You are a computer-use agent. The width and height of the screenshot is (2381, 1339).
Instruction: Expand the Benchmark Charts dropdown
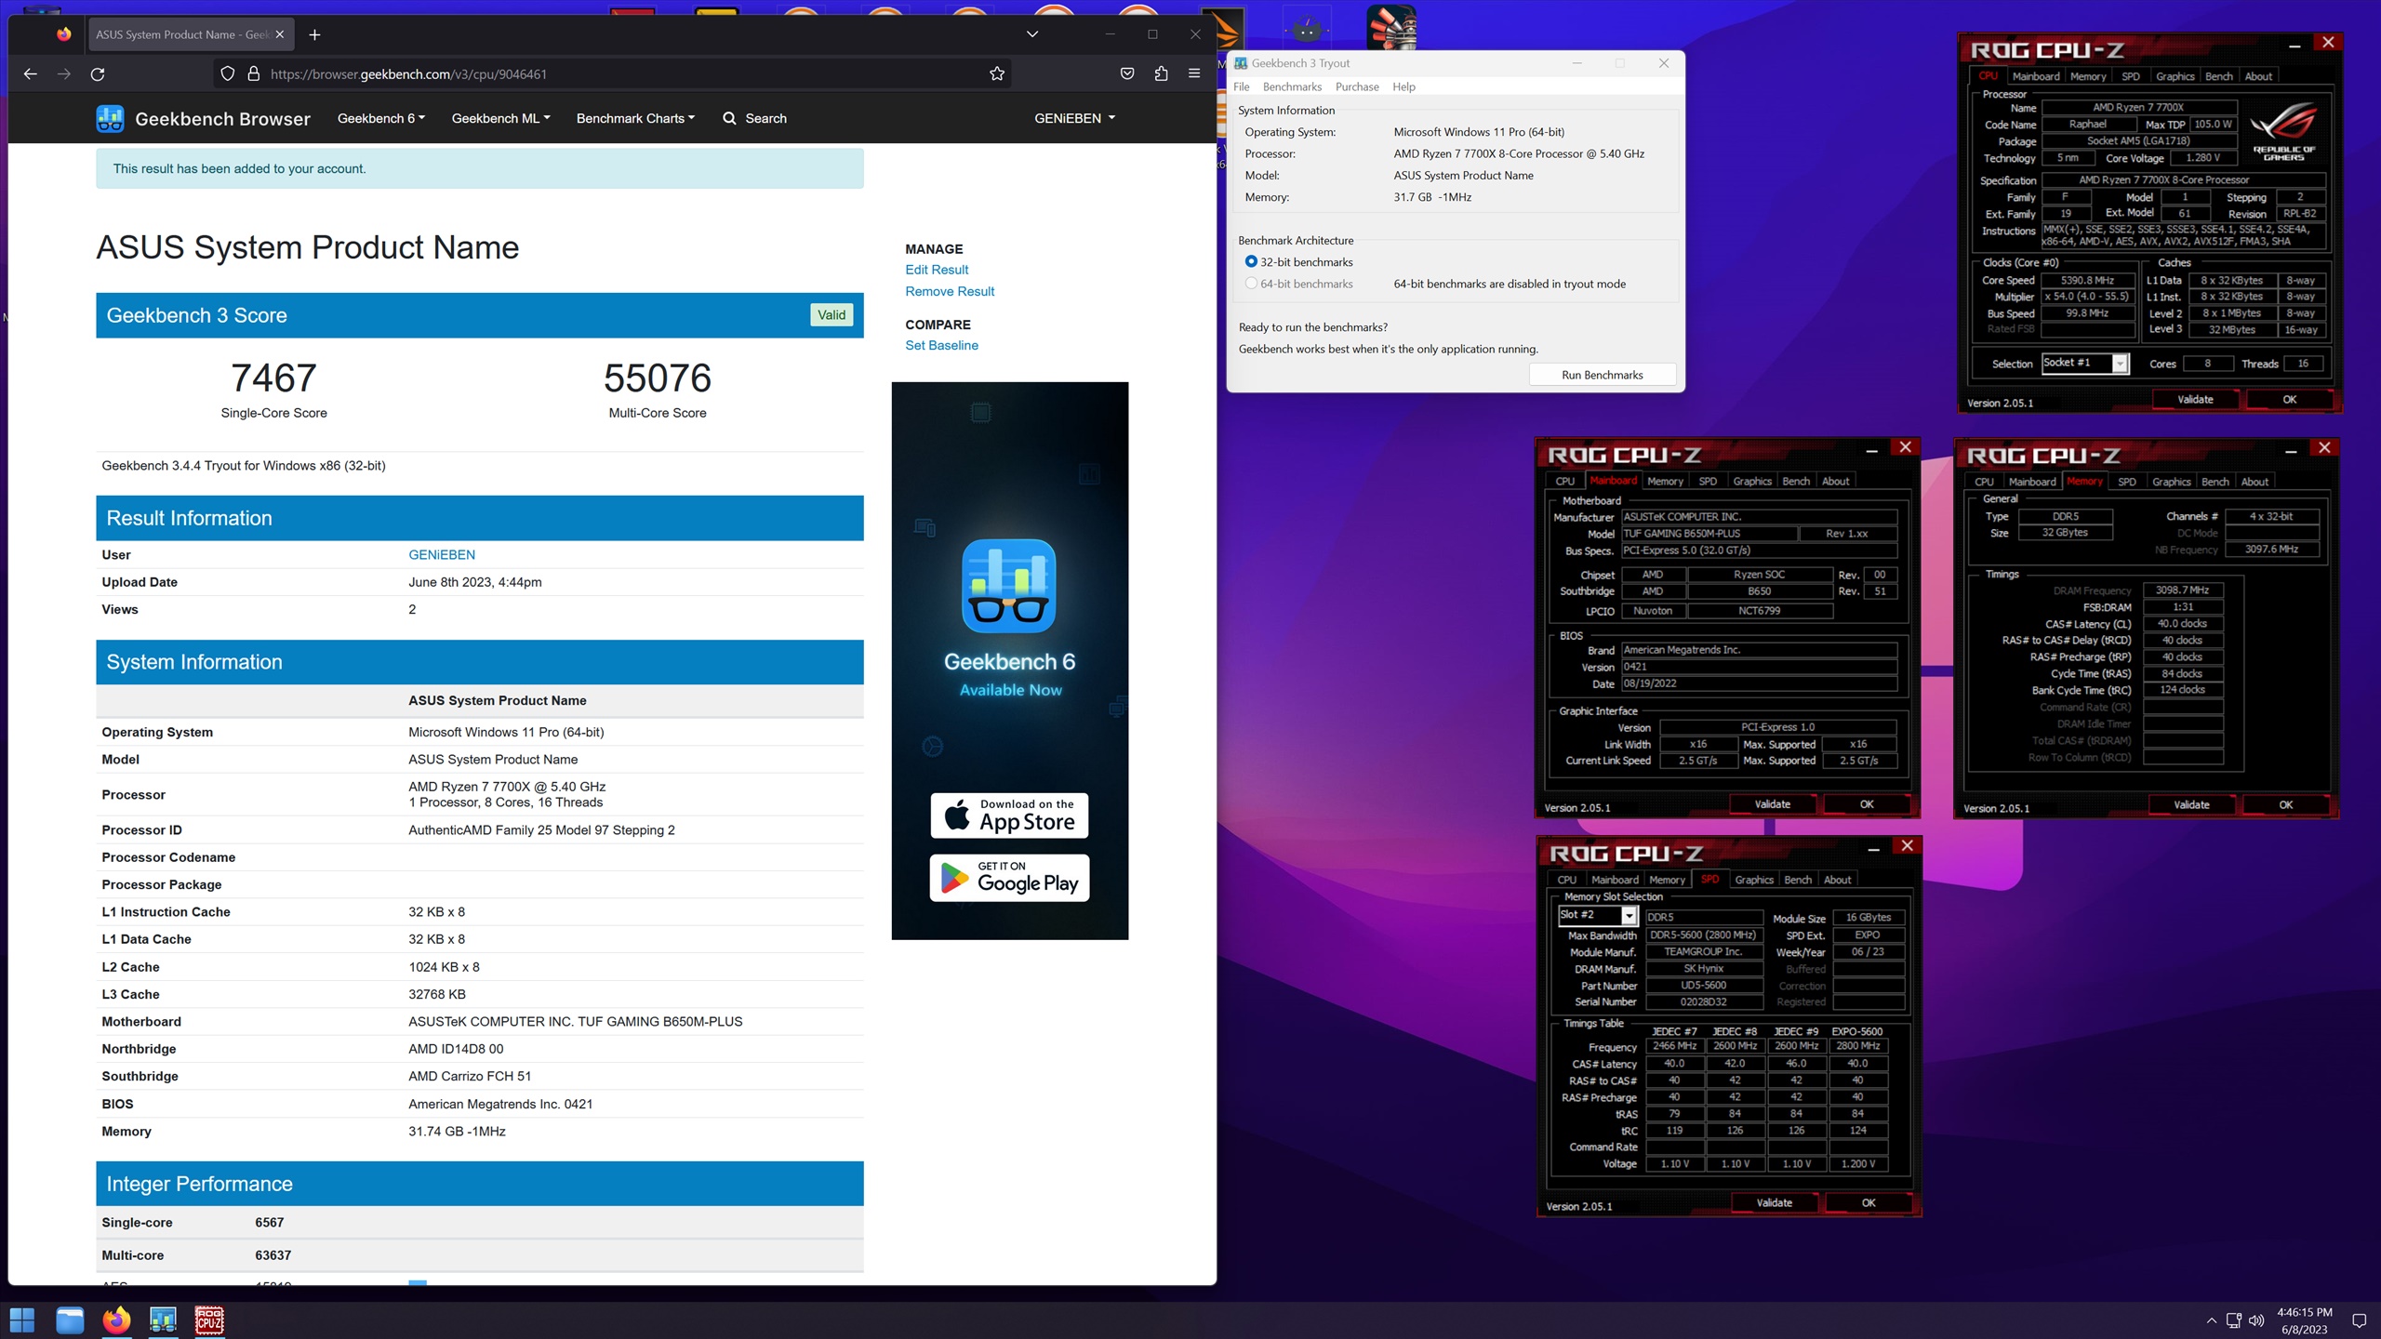(635, 118)
